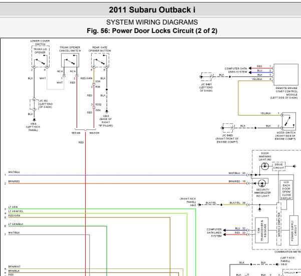Viewport: 301px width, 276px height.
Task: Click the "COMPUTER DATA LINES SYSTEM" label near CAN transceiver
Action: pyautogui.click(x=214, y=232)
